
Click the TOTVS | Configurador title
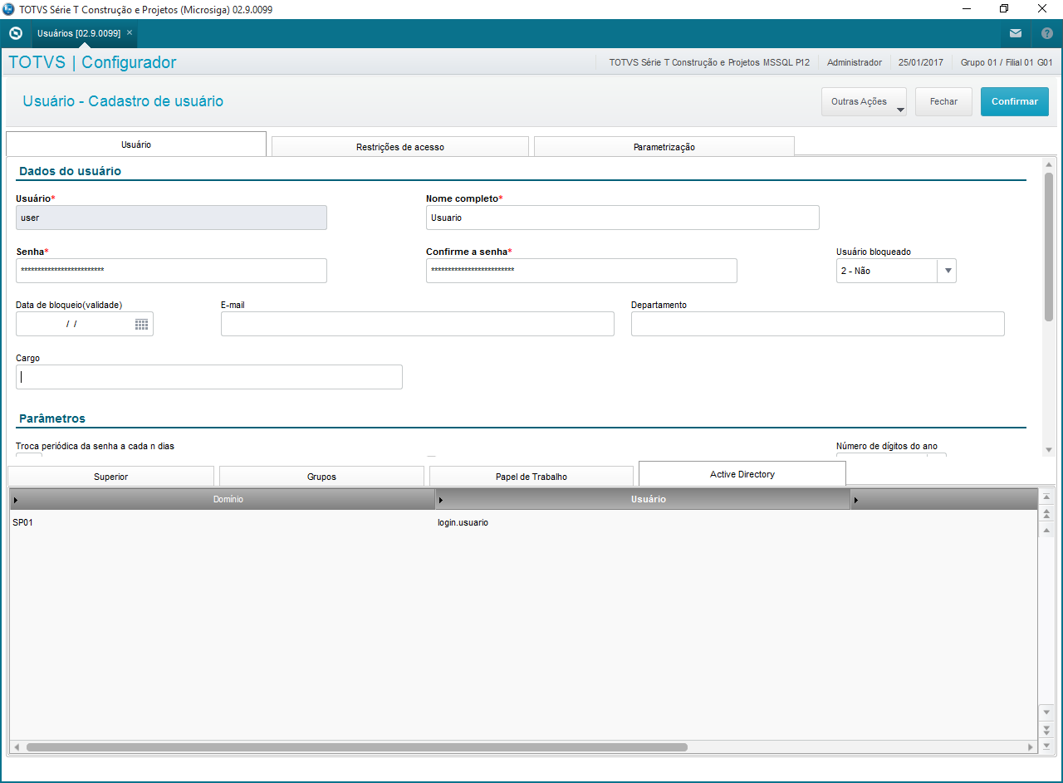tap(92, 62)
